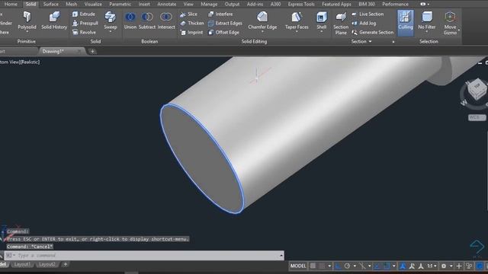The height and width of the screenshot is (274, 488).
Task: Create a Section Plane
Action: (x=341, y=24)
